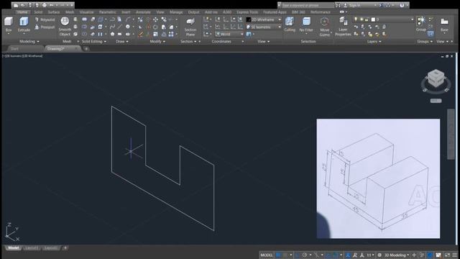The image size is (460, 259).
Task: Expand the Modeling panel
Action: tap(29, 42)
